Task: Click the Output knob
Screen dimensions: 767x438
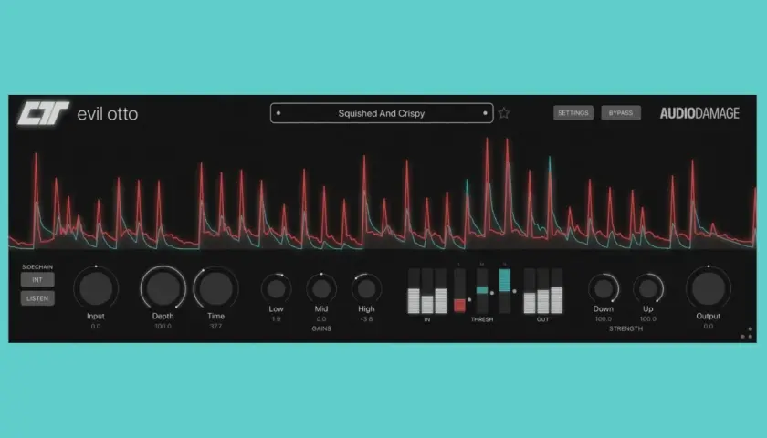Action: 709,288
